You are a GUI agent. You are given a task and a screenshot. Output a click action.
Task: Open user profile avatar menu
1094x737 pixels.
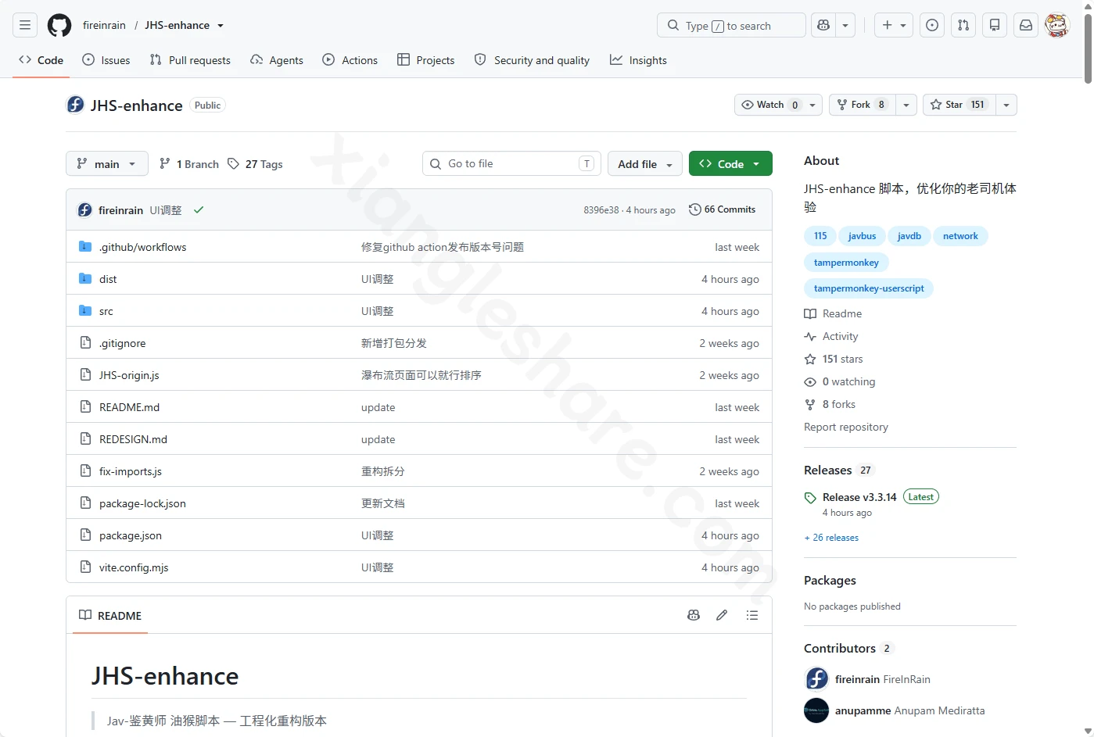(x=1057, y=25)
